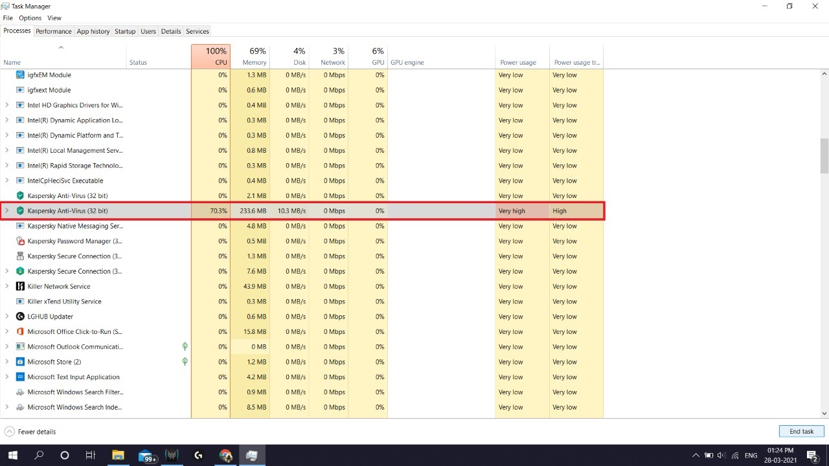
Task: Click the LGHUB Updater process icon
Action: click(x=20, y=316)
